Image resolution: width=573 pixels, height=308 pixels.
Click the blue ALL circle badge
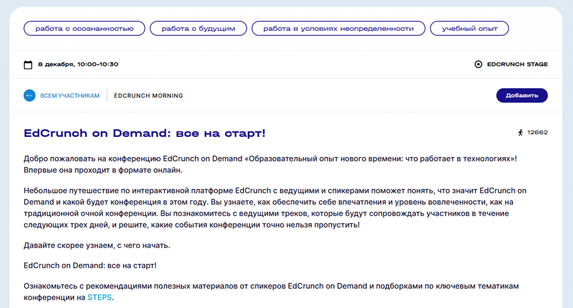click(x=30, y=96)
